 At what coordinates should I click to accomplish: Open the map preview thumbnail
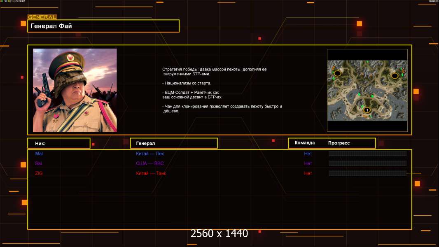pos(367,90)
